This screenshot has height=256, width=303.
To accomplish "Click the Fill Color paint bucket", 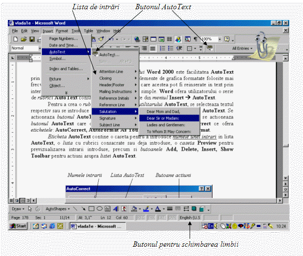I will coord(134,209).
